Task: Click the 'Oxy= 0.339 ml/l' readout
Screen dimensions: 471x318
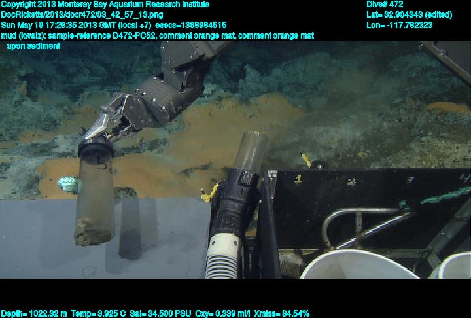Action: point(222,313)
